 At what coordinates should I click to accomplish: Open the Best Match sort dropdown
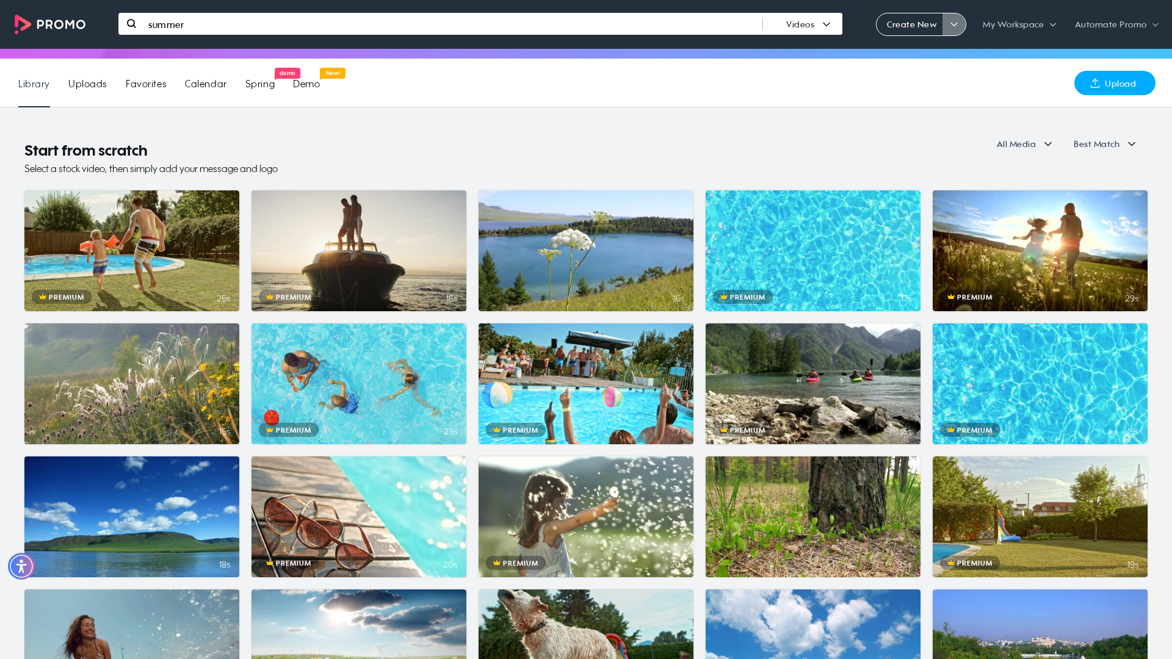click(x=1104, y=144)
